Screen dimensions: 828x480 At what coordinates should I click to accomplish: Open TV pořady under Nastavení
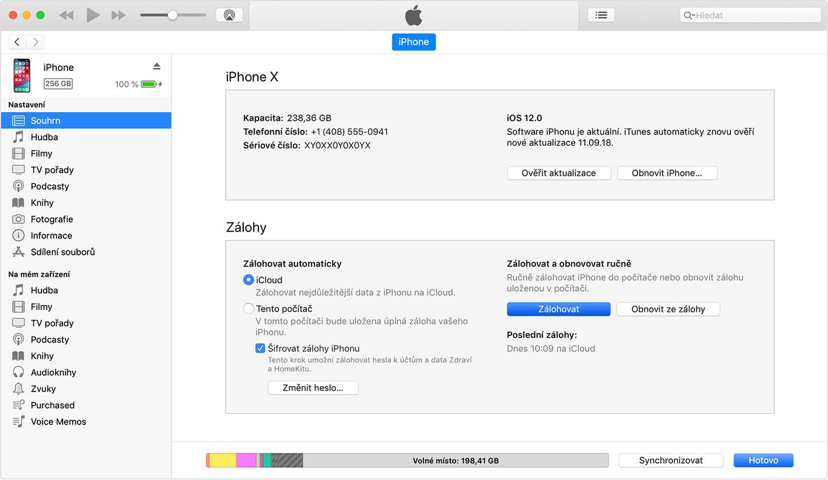click(x=86, y=170)
